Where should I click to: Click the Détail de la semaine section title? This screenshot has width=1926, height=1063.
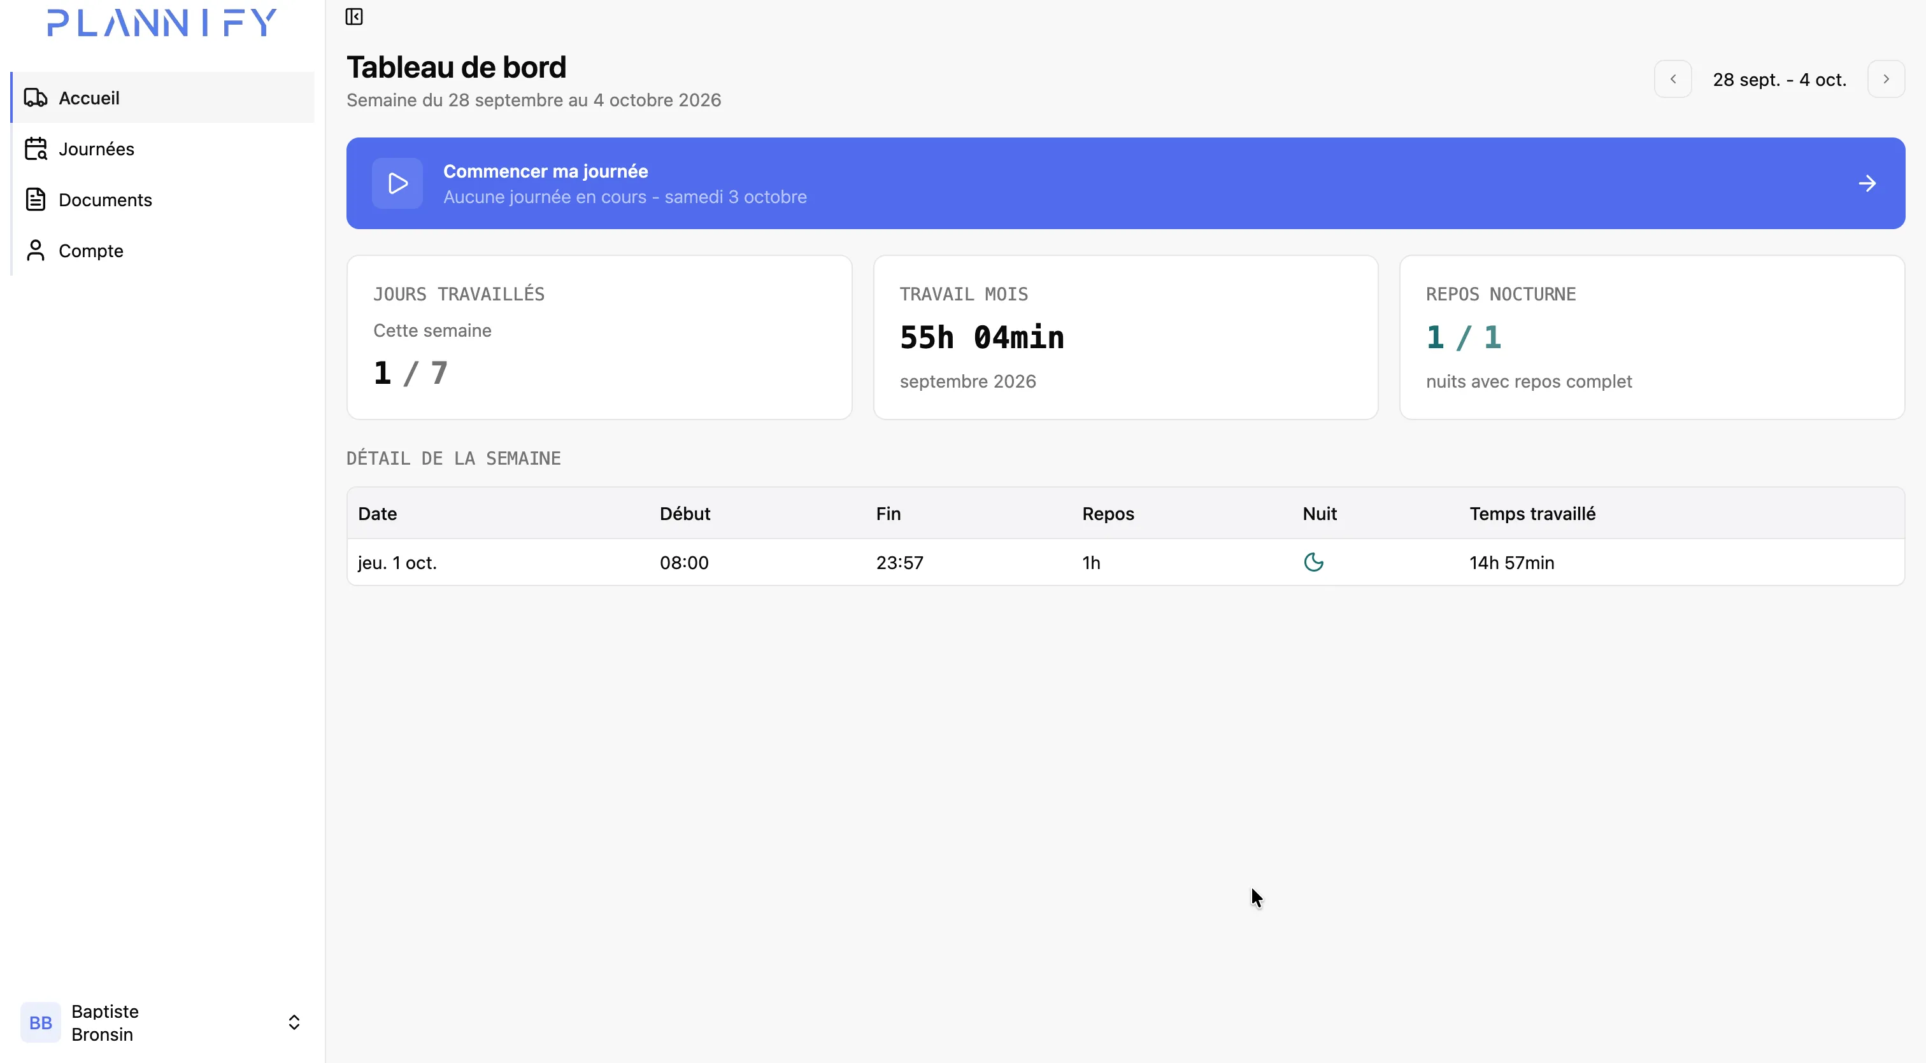tap(453, 458)
